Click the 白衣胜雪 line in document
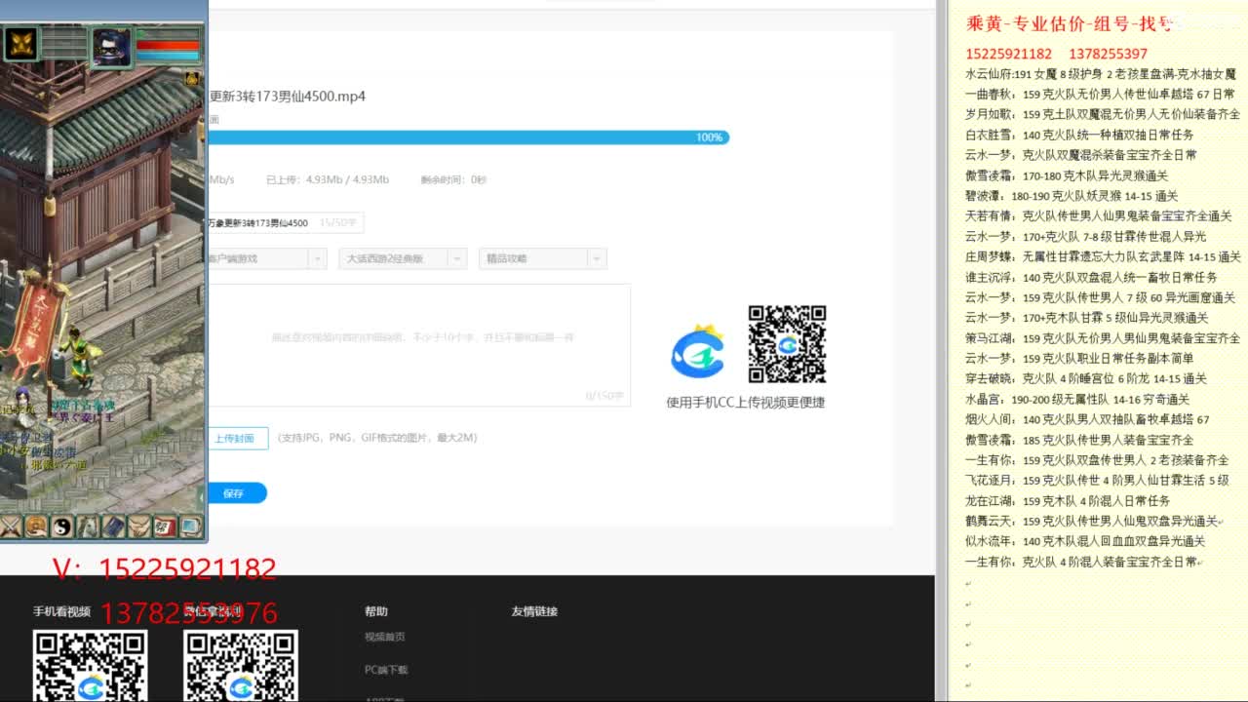Screen dimensions: 1248x702 (1079, 135)
